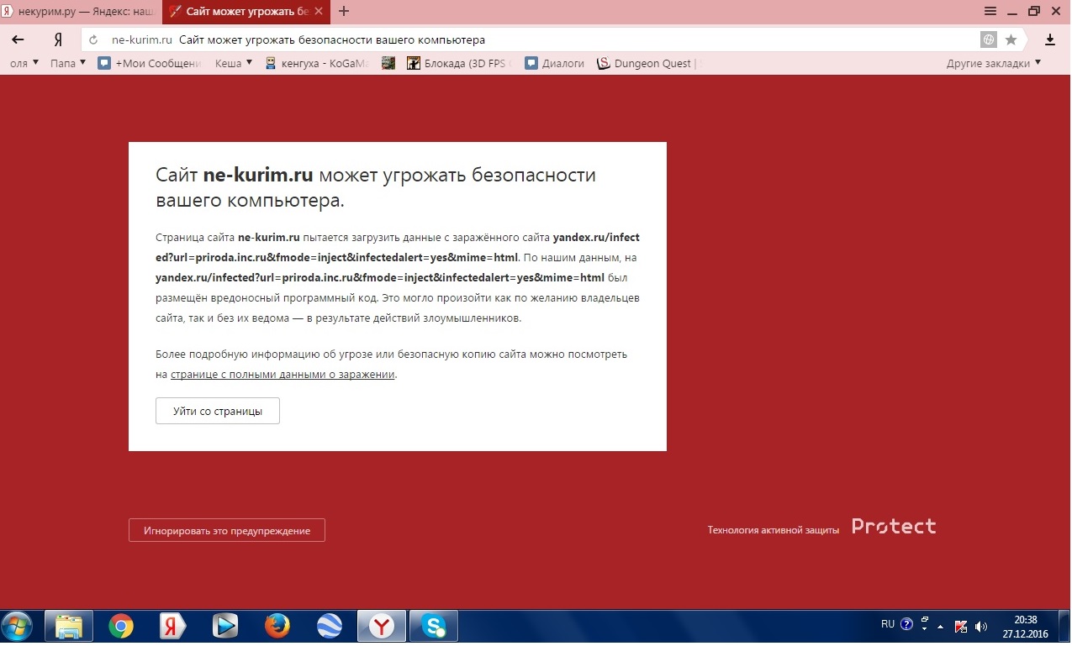
Task: Bookmark page with the star icon
Action: pos(1011,39)
